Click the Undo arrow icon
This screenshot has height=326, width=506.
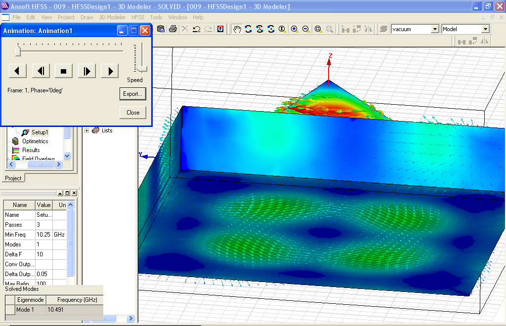tap(197, 29)
